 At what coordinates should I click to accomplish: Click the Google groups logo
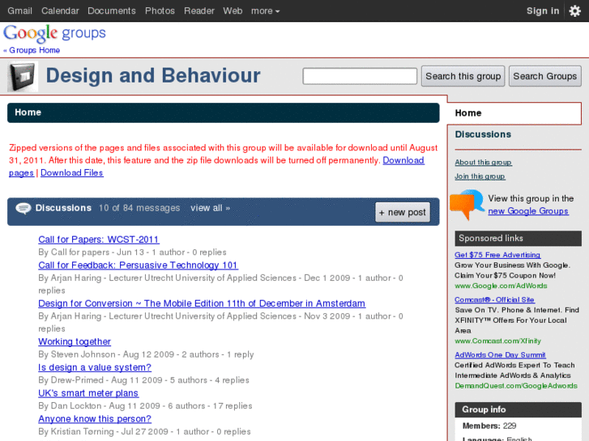(x=54, y=34)
